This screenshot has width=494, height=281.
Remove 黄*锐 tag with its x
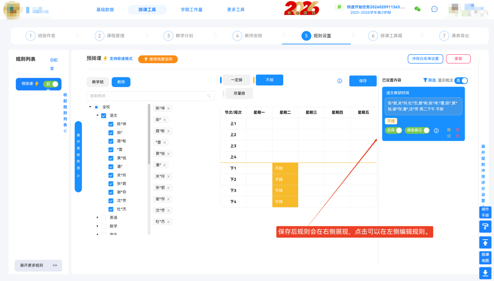tap(168, 154)
